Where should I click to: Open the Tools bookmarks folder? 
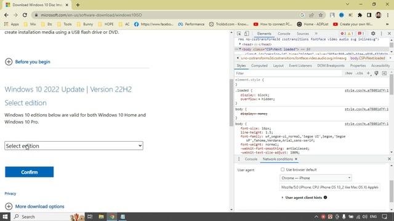[x=65, y=25]
